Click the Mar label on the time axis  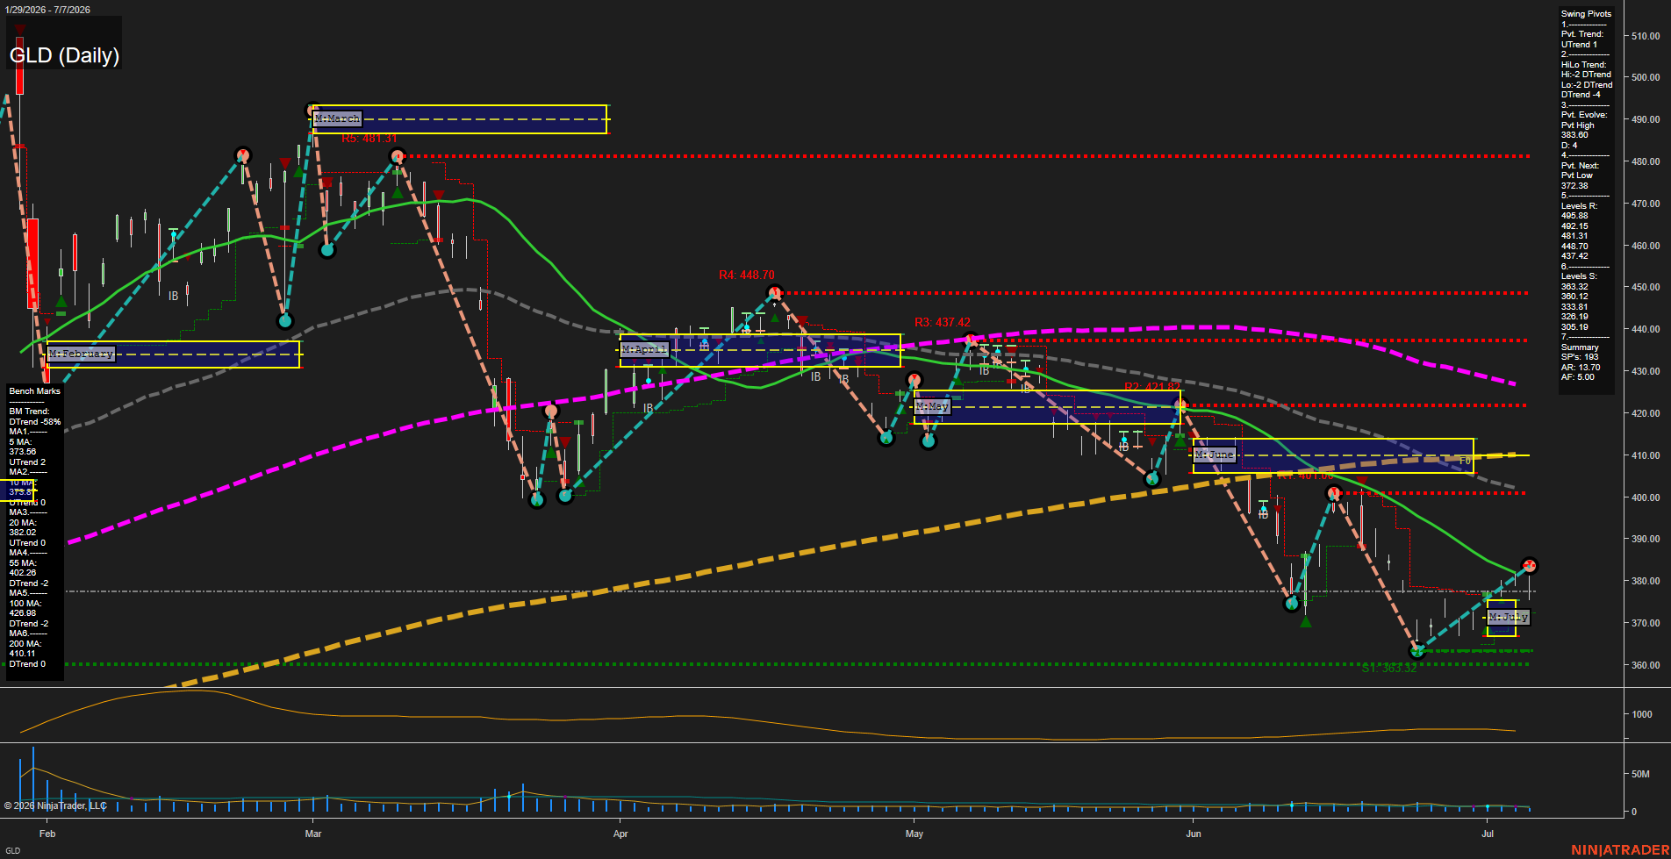click(313, 834)
